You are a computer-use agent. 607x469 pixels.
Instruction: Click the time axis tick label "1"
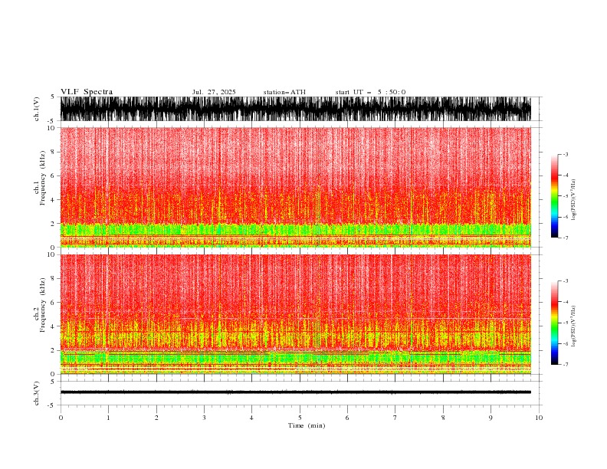click(108, 418)
